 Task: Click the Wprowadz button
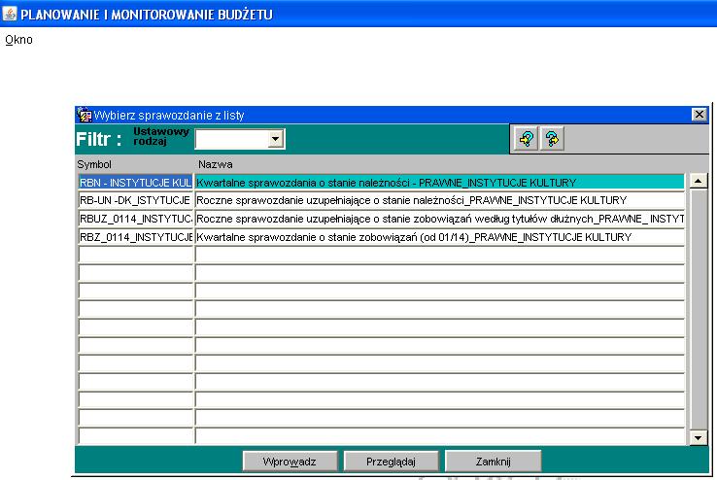[x=290, y=462]
